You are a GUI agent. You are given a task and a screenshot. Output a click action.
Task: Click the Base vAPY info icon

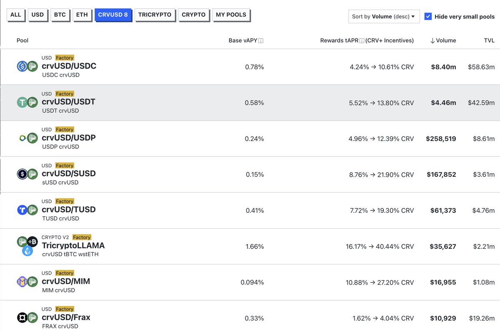pos(261,41)
